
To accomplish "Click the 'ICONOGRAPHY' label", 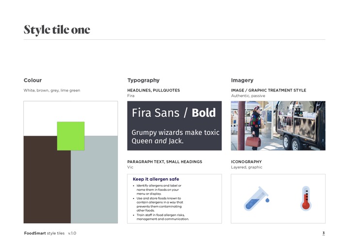I will click(x=246, y=162).
